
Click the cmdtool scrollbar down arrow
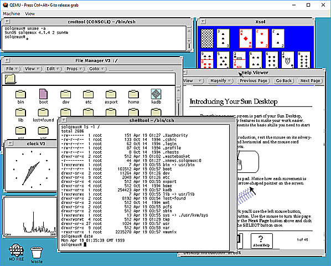[189, 40]
